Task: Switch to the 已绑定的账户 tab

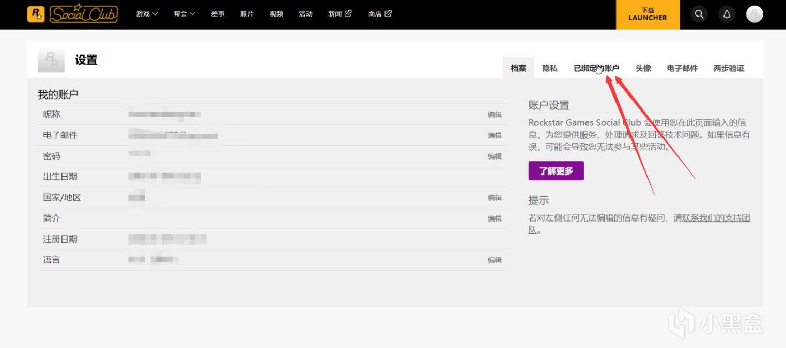Action: (596, 68)
